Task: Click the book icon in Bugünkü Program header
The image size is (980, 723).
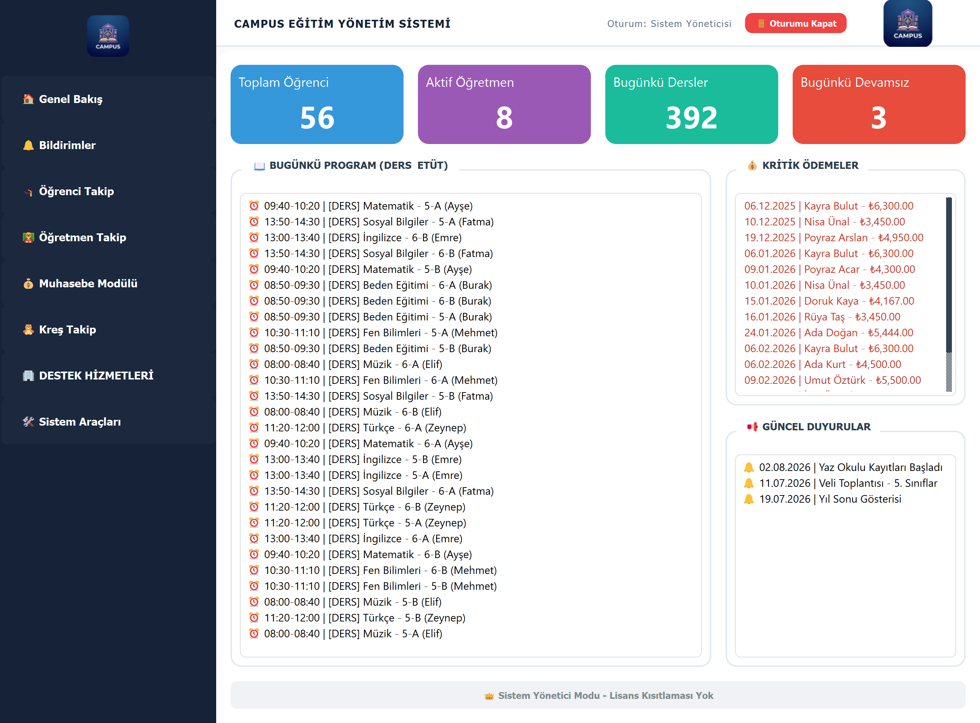Action: 260,166
